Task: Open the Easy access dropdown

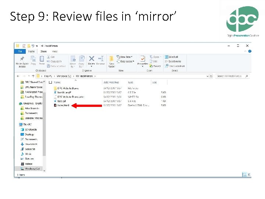Action: coord(126,61)
